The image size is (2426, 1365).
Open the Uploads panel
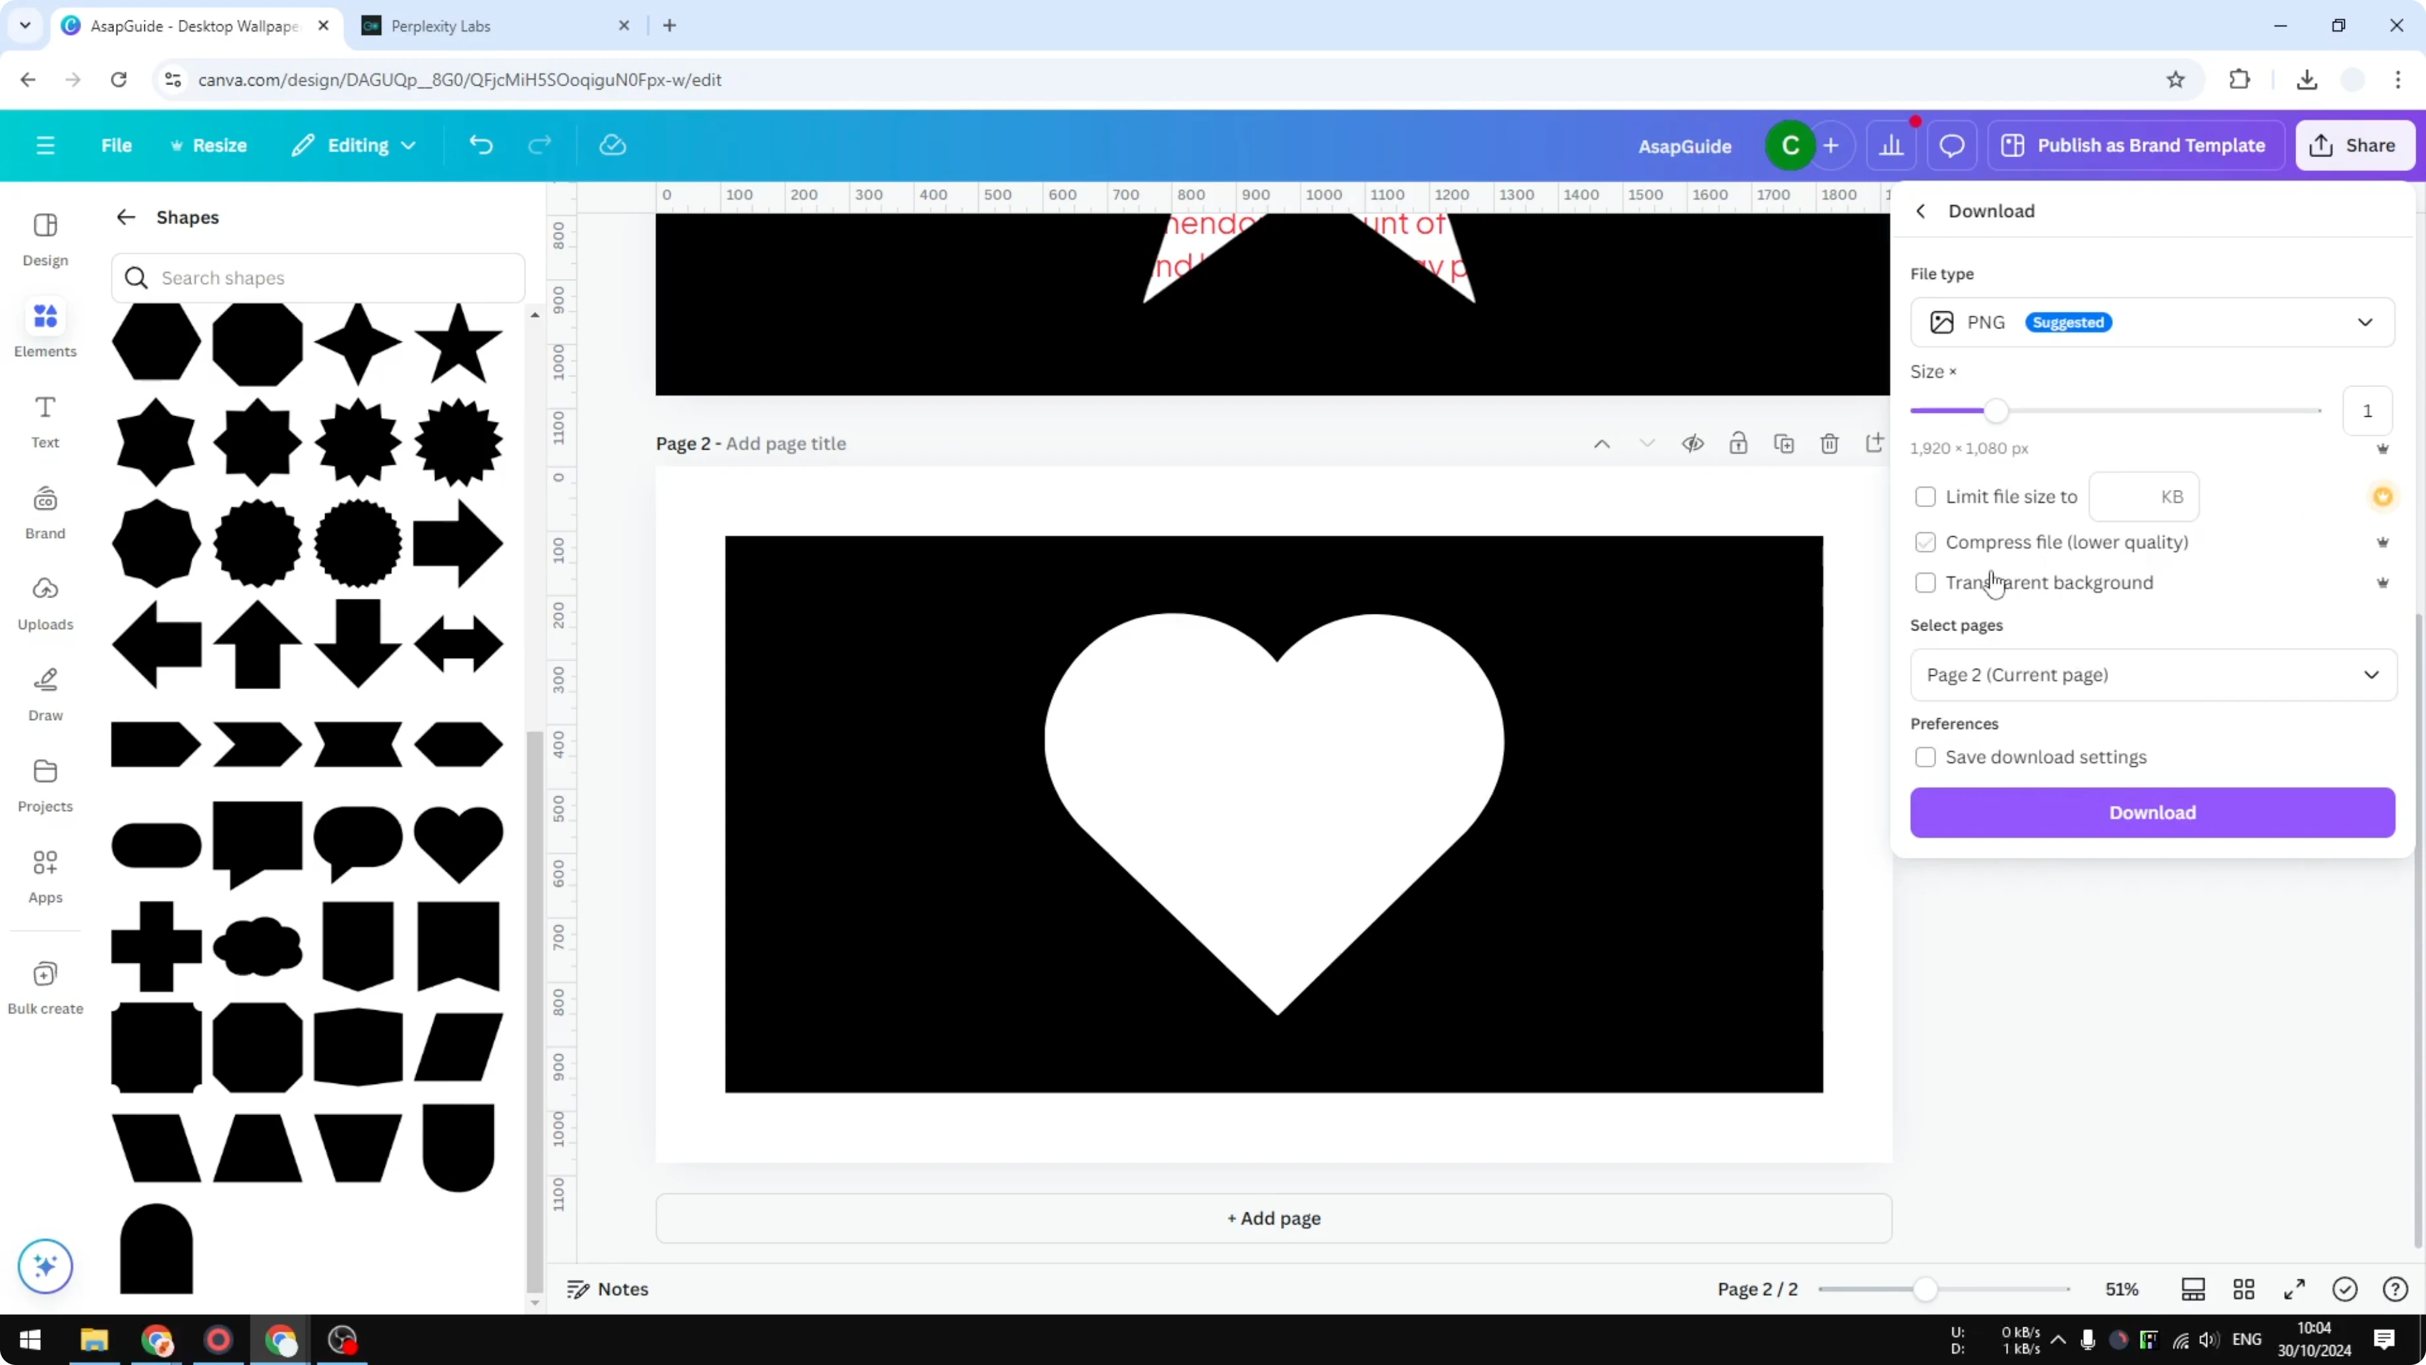click(44, 601)
